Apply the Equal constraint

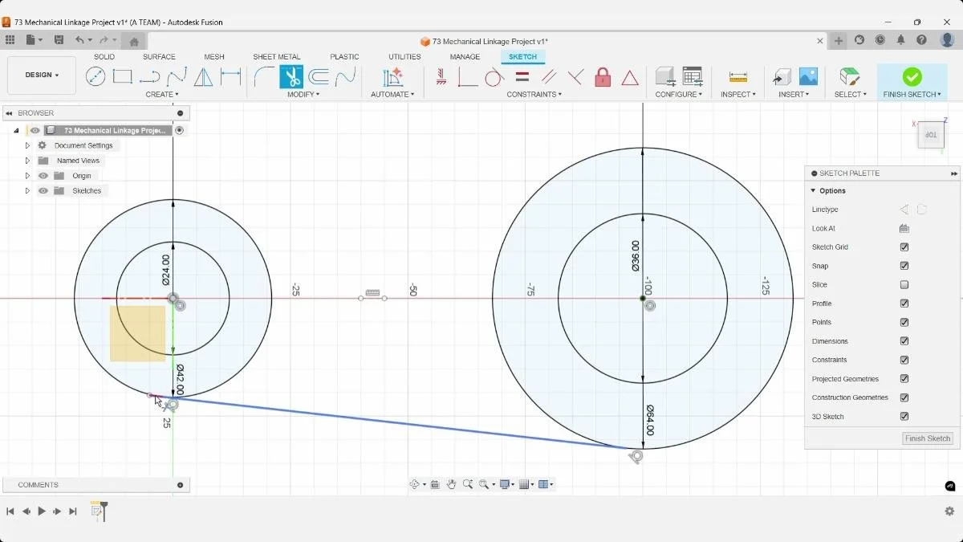point(522,77)
